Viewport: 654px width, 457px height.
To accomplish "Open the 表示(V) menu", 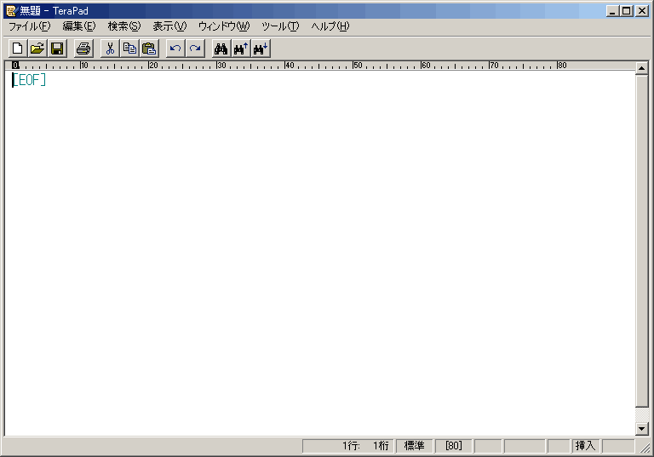I will pyautogui.click(x=169, y=26).
